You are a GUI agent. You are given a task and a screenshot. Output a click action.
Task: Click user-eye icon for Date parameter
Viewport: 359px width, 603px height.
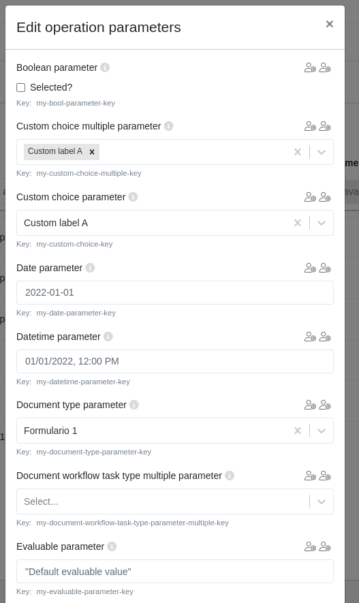tap(310, 268)
